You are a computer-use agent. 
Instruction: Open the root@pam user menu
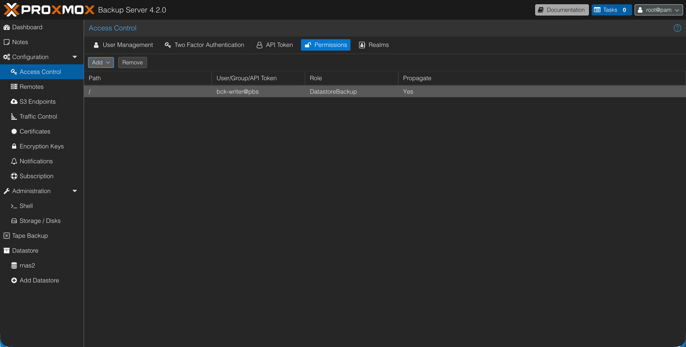[658, 10]
